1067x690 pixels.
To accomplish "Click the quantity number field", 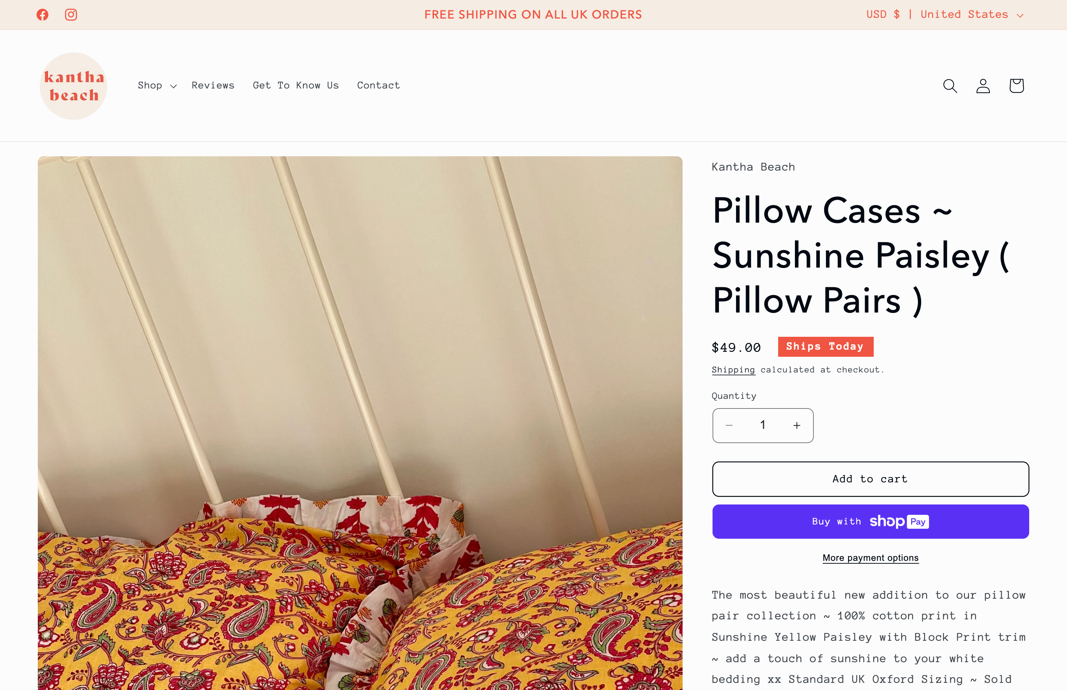I will click(762, 425).
